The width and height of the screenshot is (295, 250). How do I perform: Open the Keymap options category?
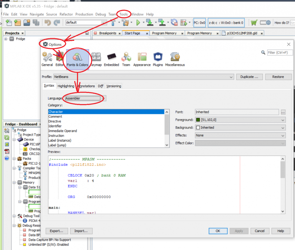96,59
